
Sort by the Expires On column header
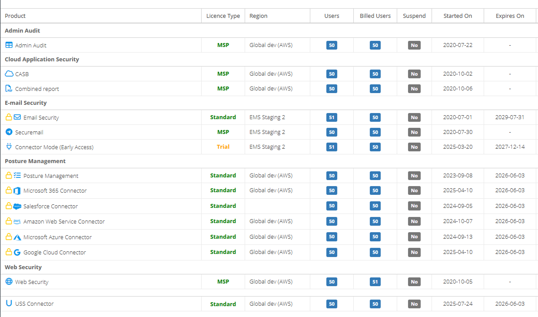pos(510,16)
